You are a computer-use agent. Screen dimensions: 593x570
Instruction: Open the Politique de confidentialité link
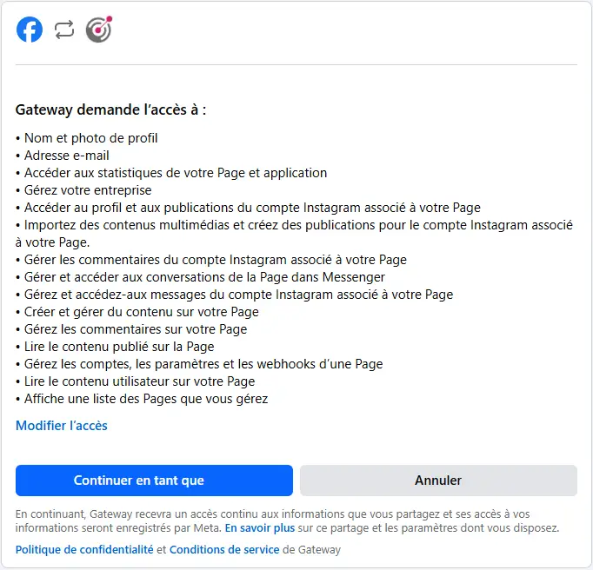84,550
